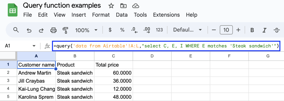Viewport: 284px width, 101px height.
Task: Select column F header
Action: 229,56
